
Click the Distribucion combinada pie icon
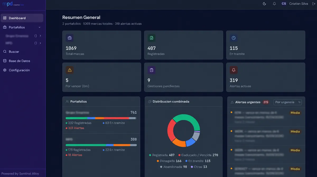150,101
